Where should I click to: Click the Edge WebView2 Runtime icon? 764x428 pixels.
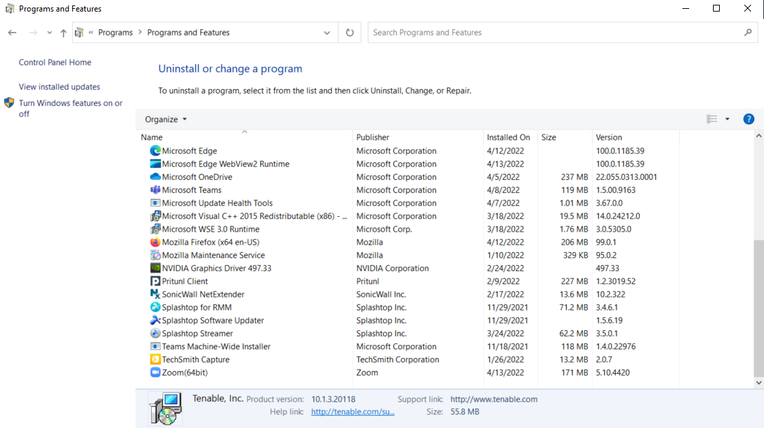[155, 164]
